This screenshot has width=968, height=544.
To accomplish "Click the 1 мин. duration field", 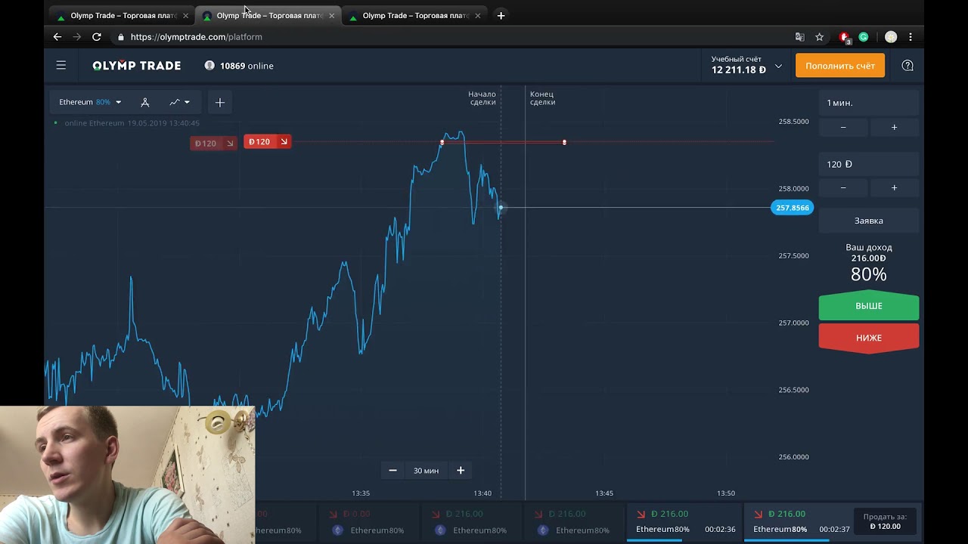I will tap(869, 103).
